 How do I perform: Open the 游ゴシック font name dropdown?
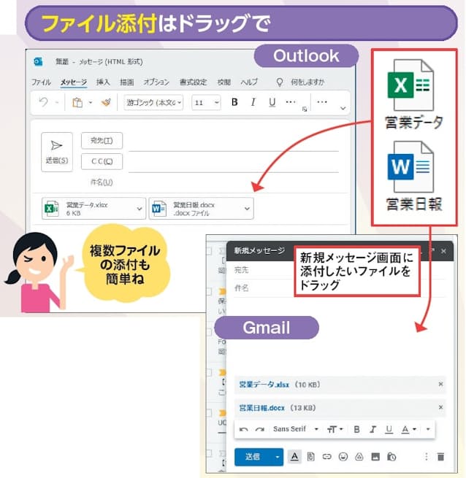(x=153, y=102)
